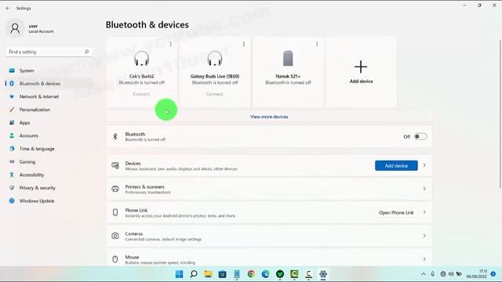The width and height of the screenshot is (502, 282).
Task: Turn on the Bluetooth toggle switch
Action: pos(420,136)
